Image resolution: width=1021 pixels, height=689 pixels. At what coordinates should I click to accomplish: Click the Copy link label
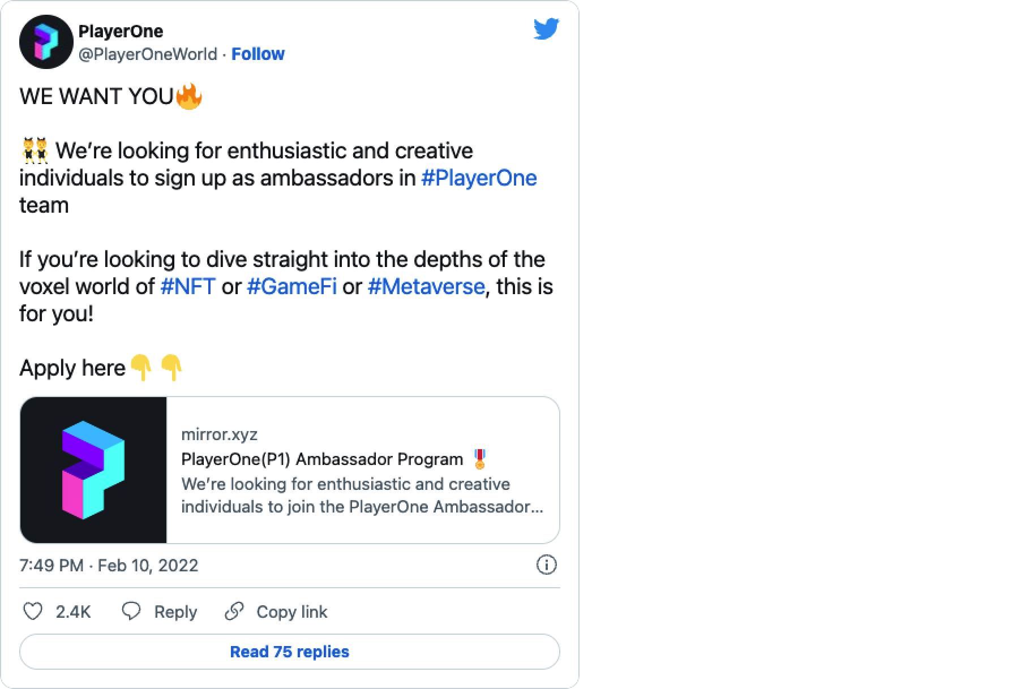[291, 612]
